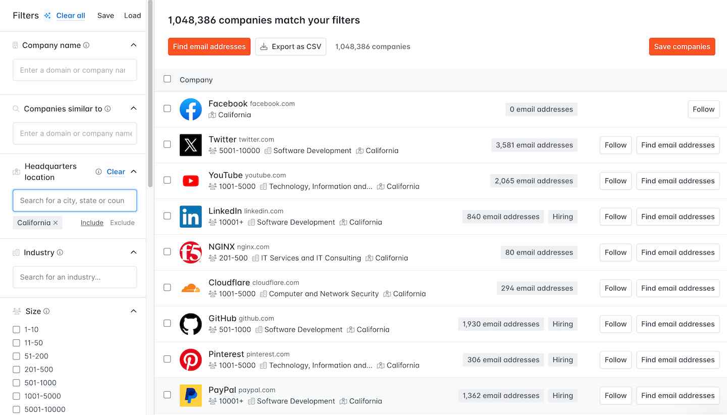Switch location filter to Include
727x415 pixels.
tap(92, 223)
